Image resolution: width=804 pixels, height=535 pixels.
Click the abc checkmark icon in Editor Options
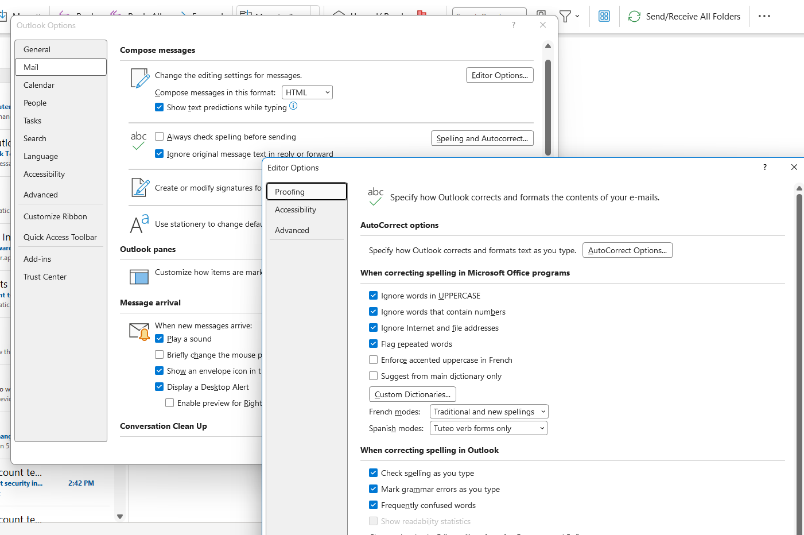tap(375, 197)
